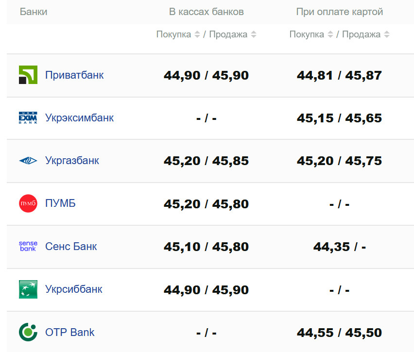Open the Укргазбанк bank name link
The height and width of the screenshot is (352, 414).
click(72, 161)
